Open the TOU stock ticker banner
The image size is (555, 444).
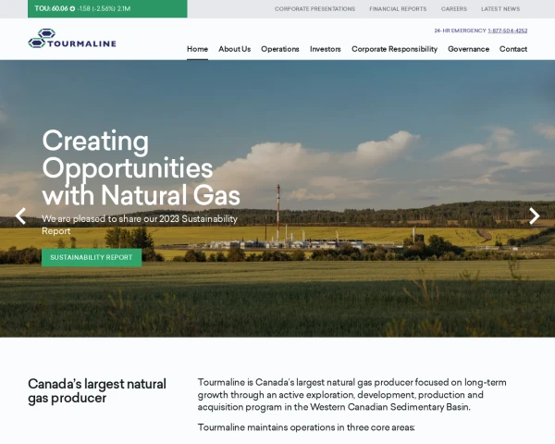pyautogui.click(x=107, y=8)
